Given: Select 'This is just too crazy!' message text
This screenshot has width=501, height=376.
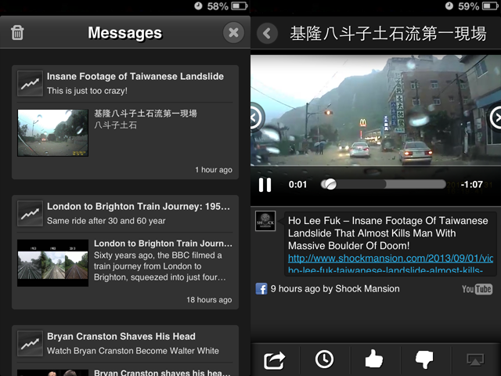Looking at the screenshot, I should pos(87,91).
